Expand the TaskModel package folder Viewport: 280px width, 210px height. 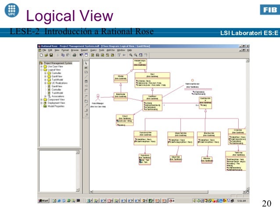point(45,80)
